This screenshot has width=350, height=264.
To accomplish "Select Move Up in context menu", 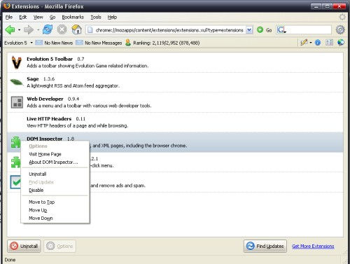I will pos(55,210).
